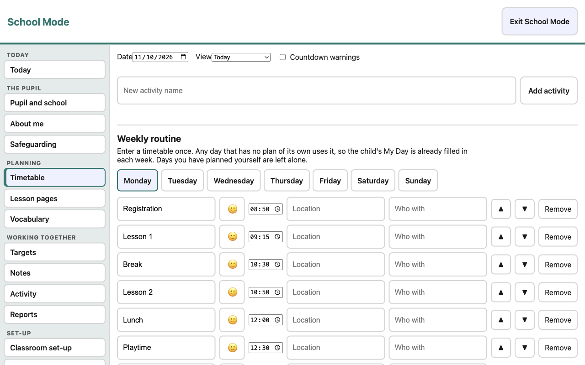The width and height of the screenshot is (585, 365).
Task: Click the Who with field for Break
Action: tap(438, 265)
